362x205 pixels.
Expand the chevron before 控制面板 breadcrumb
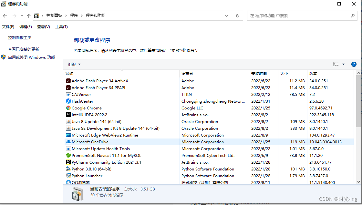43,16
